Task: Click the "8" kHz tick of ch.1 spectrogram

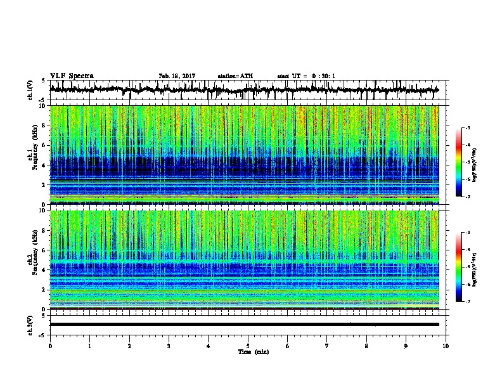Action: [44, 126]
